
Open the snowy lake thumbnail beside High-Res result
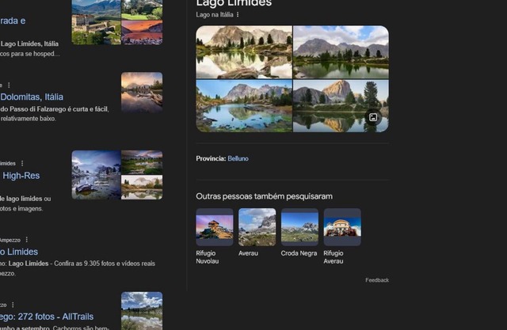pos(96,175)
